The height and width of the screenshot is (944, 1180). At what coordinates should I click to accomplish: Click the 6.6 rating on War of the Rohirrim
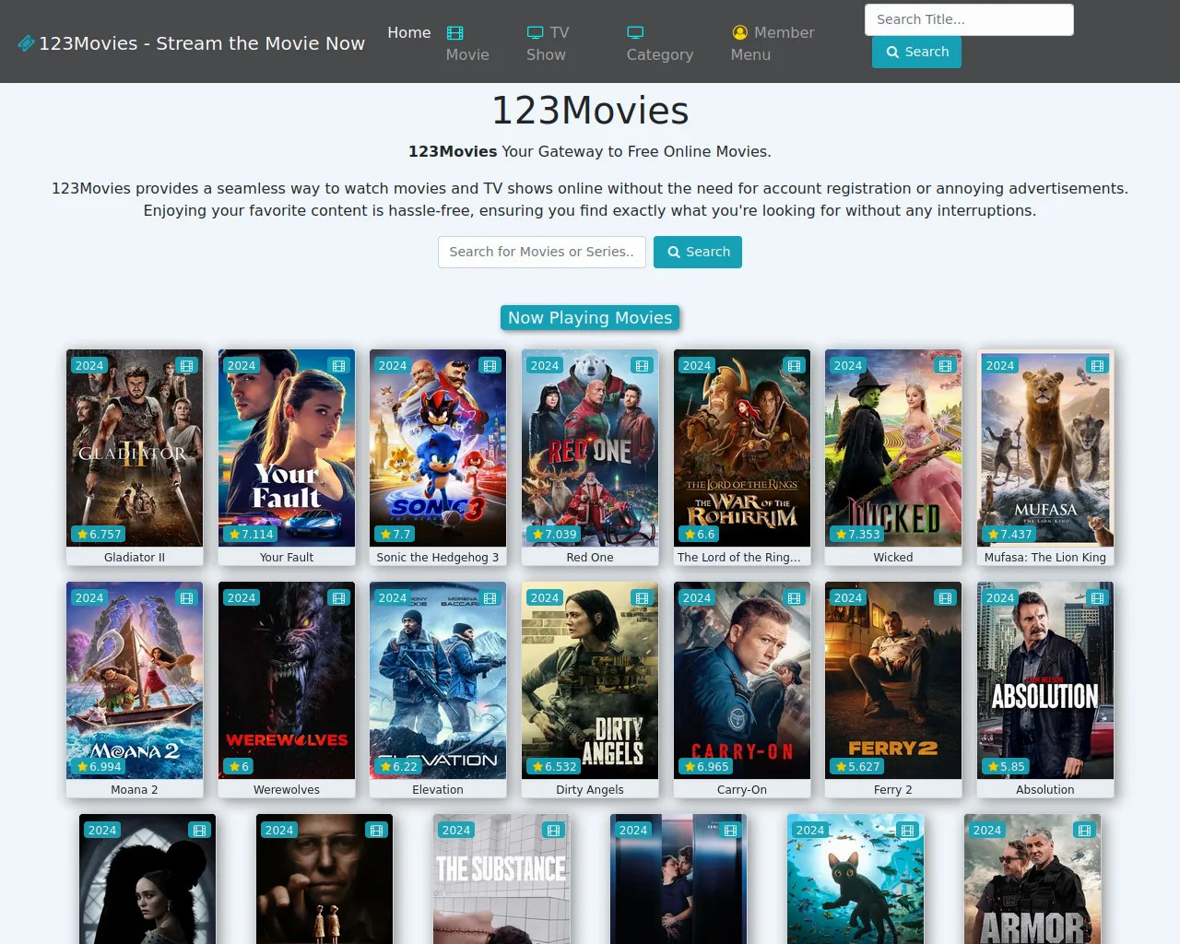700,535
